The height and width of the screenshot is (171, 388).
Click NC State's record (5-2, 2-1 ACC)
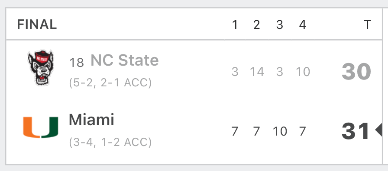(x=110, y=82)
